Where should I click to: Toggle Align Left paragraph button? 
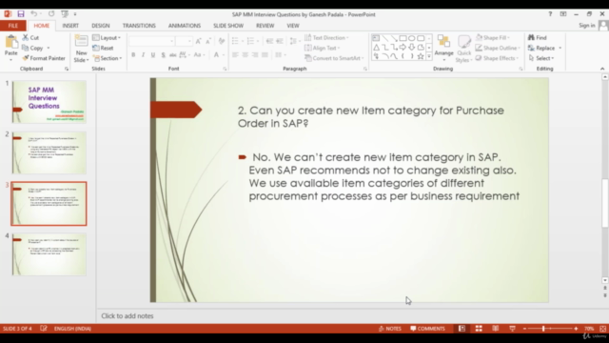coord(235,55)
